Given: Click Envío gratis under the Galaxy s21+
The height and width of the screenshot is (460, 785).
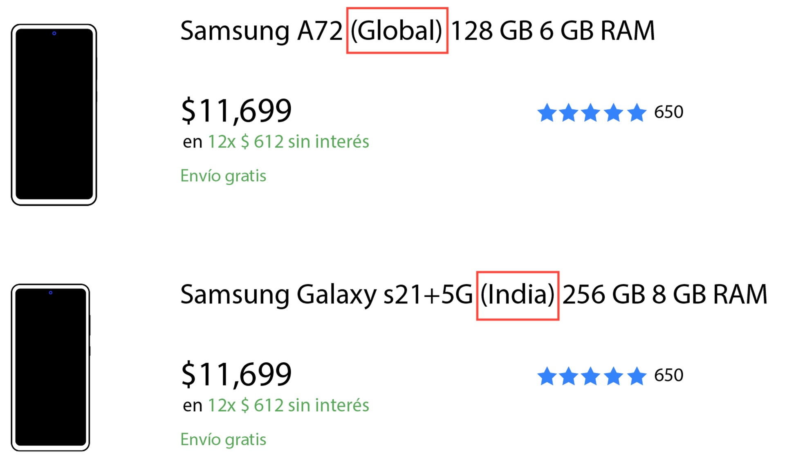Looking at the screenshot, I should pos(223,440).
